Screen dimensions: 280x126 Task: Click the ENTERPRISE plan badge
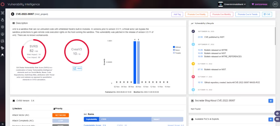click(259, 4)
